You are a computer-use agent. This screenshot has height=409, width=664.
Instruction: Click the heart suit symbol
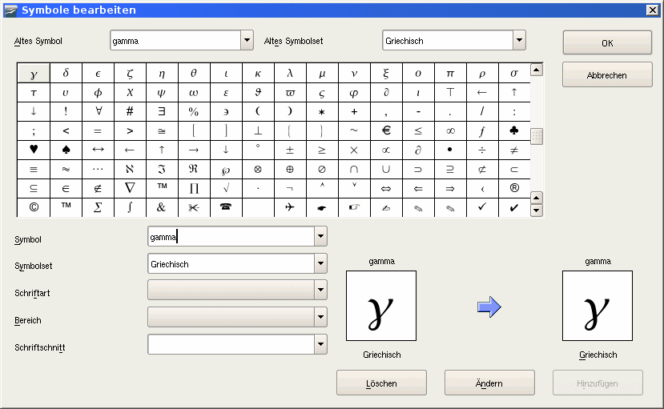[34, 150]
